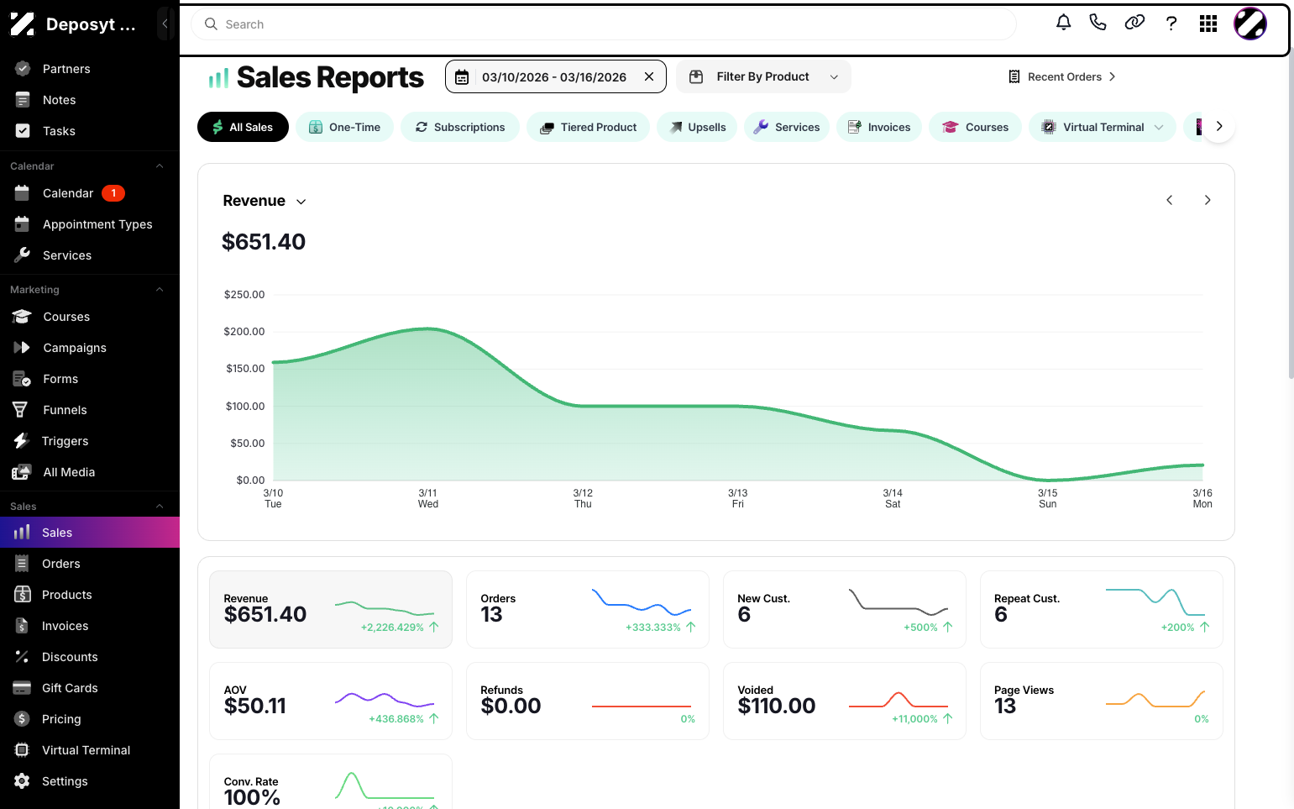Open the apps grid icon
The width and height of the screenshot is (1294, 809).
click(1208, 24)
